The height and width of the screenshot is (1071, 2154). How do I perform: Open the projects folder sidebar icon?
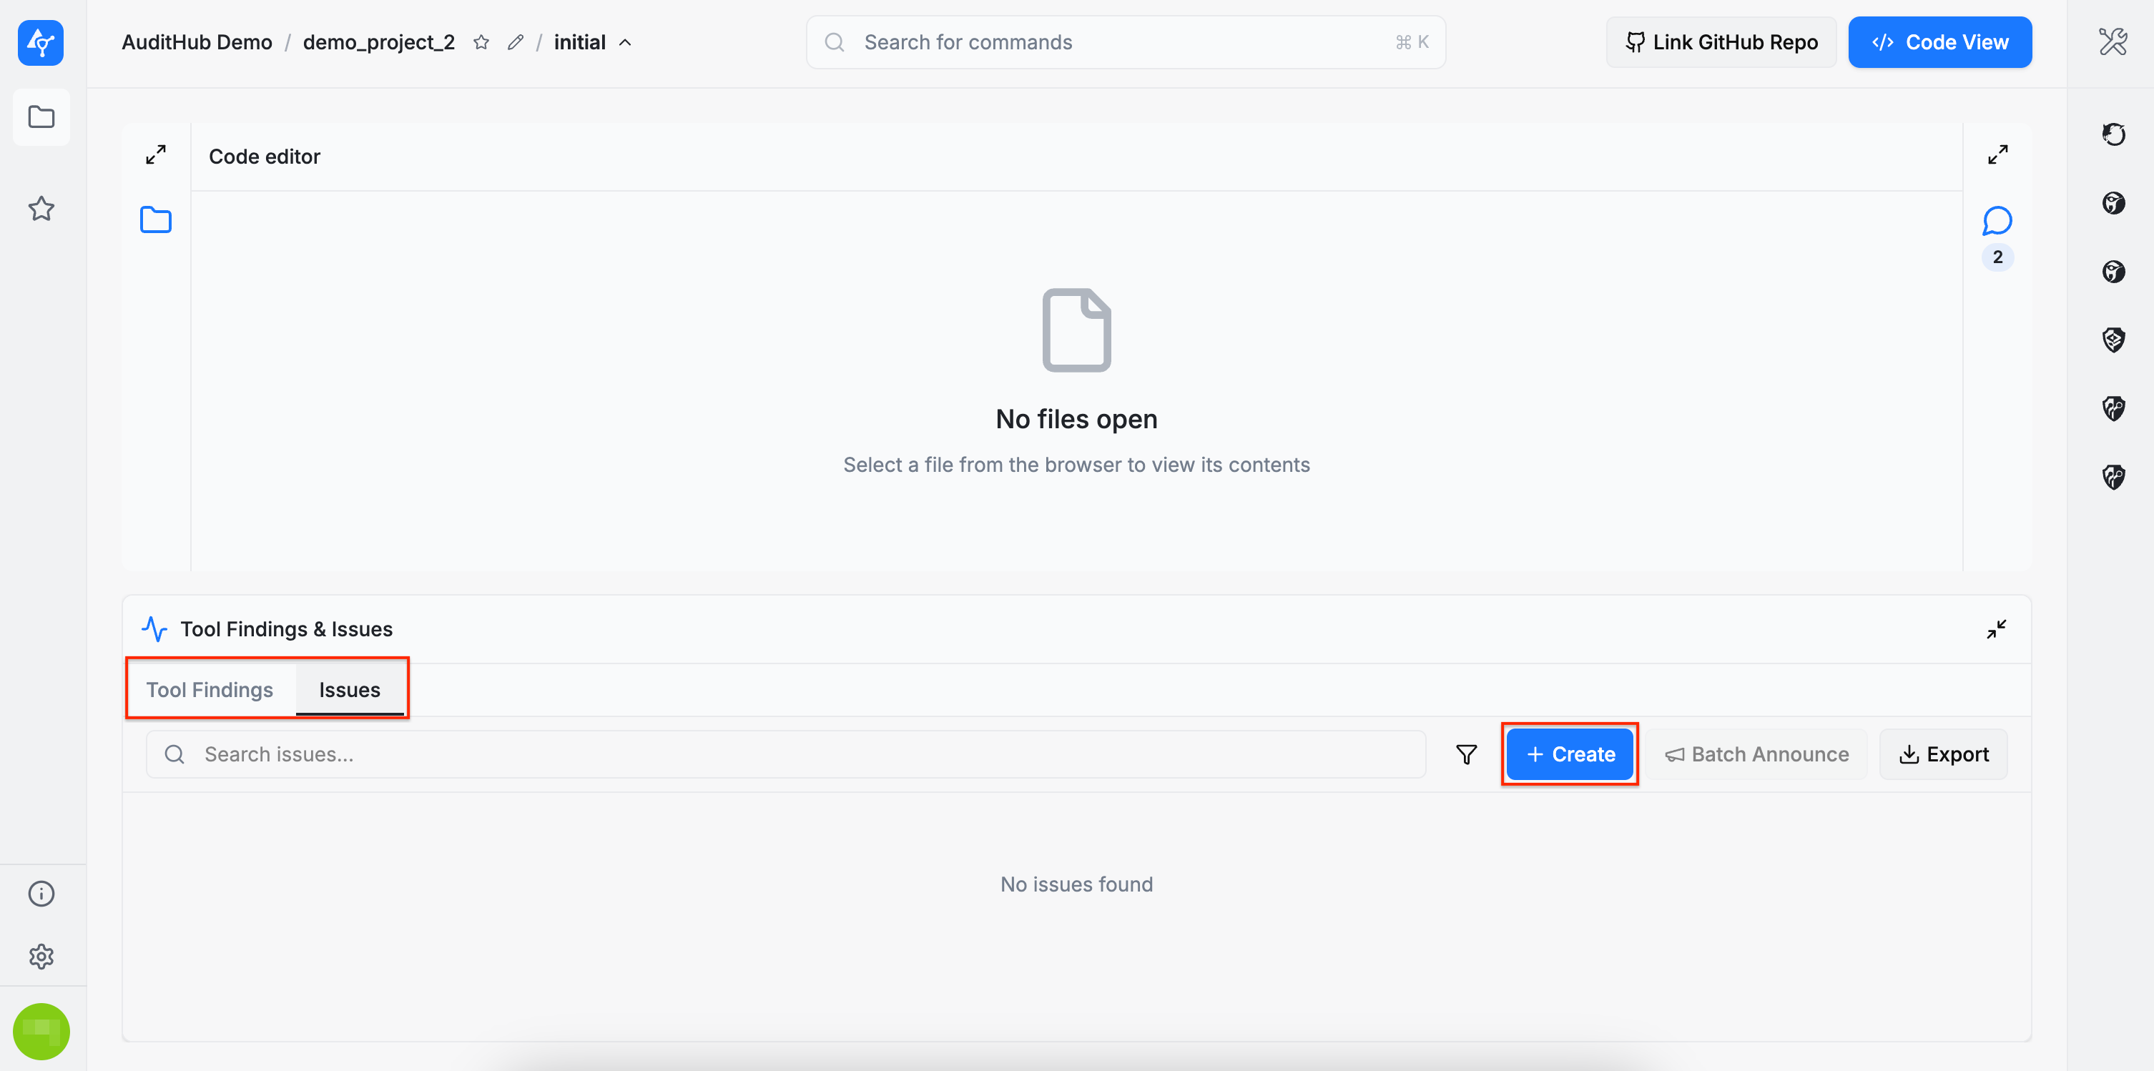pyautogui.click(x=41, y=117)
